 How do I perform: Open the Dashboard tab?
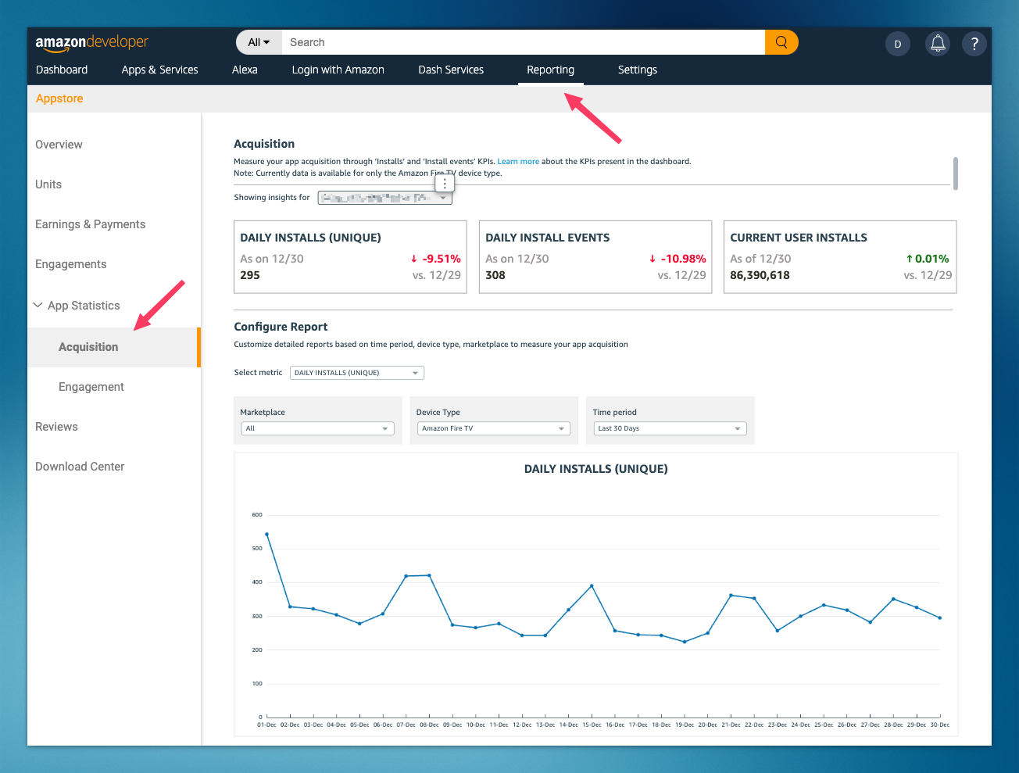(62, 70)
